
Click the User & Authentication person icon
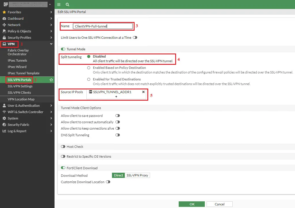click(4, 106)
